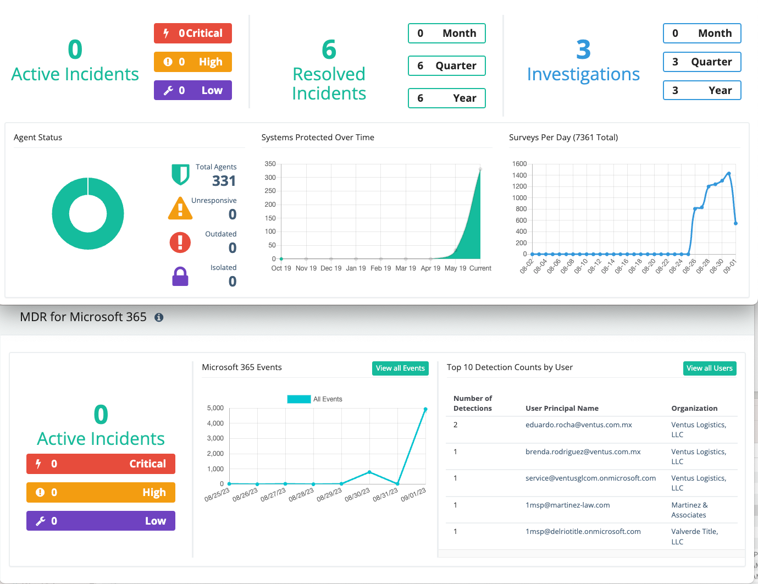Click 1msp@martinez-law.com user

coord(567,505)
